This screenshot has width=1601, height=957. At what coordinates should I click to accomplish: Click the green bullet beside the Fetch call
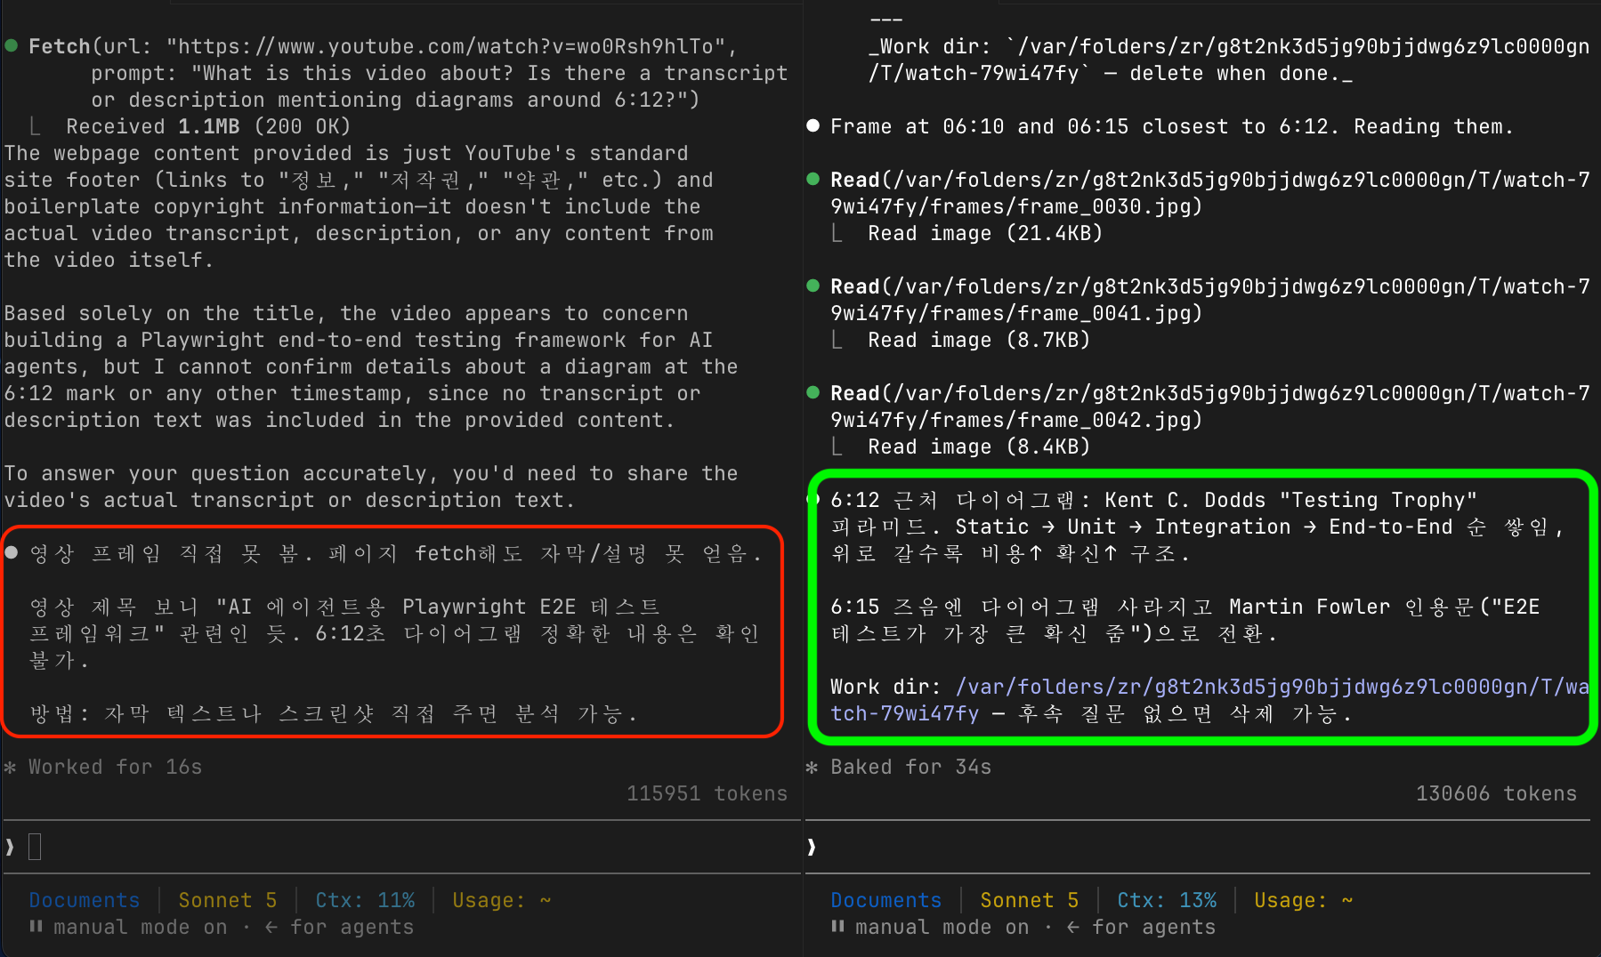click(12, 45)
